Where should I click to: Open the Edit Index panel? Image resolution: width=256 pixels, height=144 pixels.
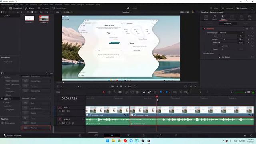[x=43, y=8]
